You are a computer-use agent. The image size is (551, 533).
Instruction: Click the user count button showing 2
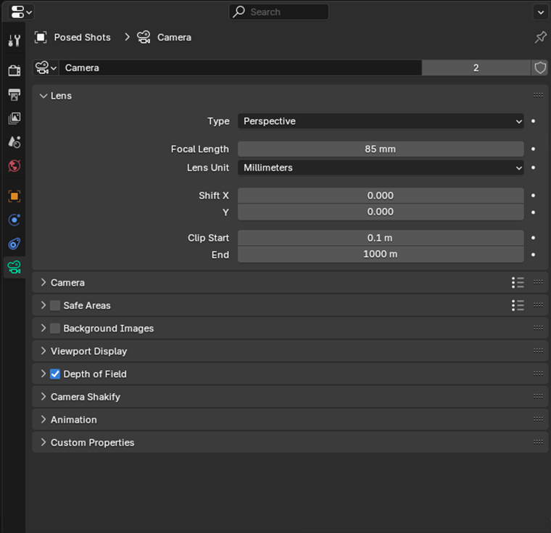[x=476, y=68]
